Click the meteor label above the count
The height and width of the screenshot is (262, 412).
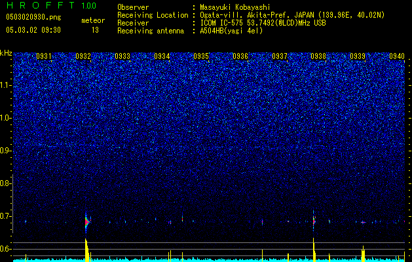[x=93, y=20]
